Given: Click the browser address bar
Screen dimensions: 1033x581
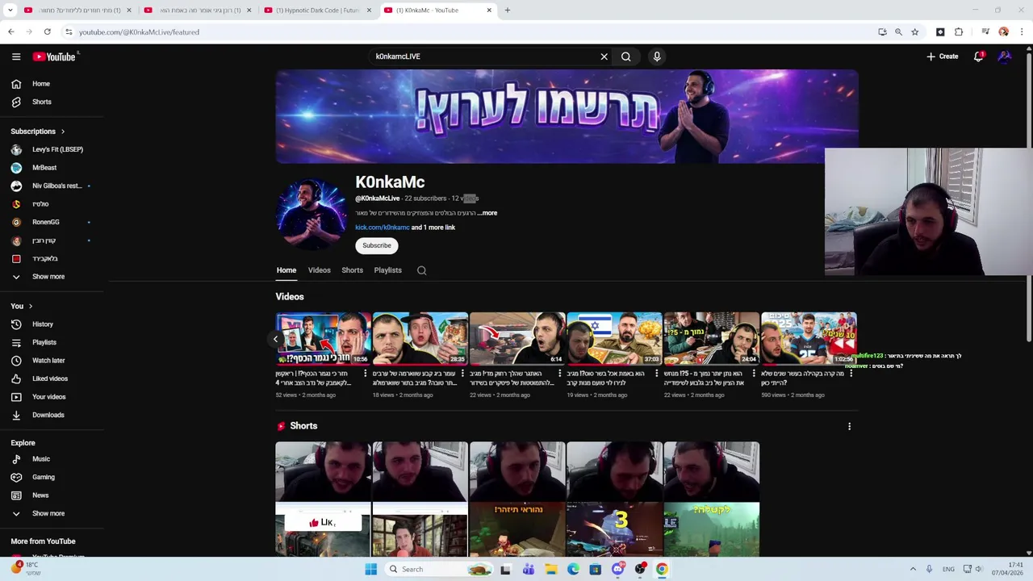Looking at the screenshot, I should (x=468, y=32).
